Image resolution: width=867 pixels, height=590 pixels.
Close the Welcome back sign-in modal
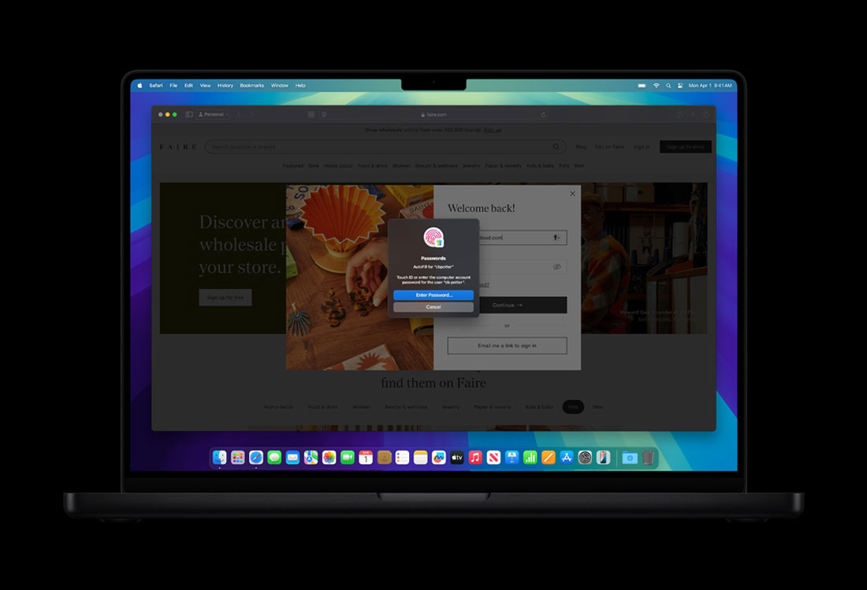pyautogui.click(x=572, y=194)
